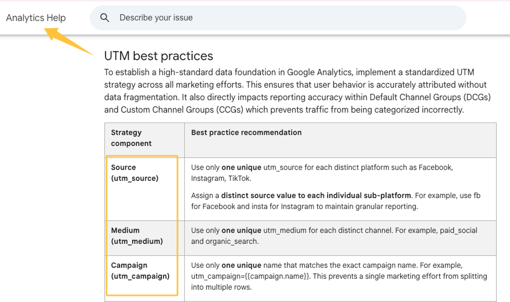The width and height of the screenshot is (510, 302).
Task: Click the text 'utm_campaign={{campaign.name}}'
Action: click(251, 276)
